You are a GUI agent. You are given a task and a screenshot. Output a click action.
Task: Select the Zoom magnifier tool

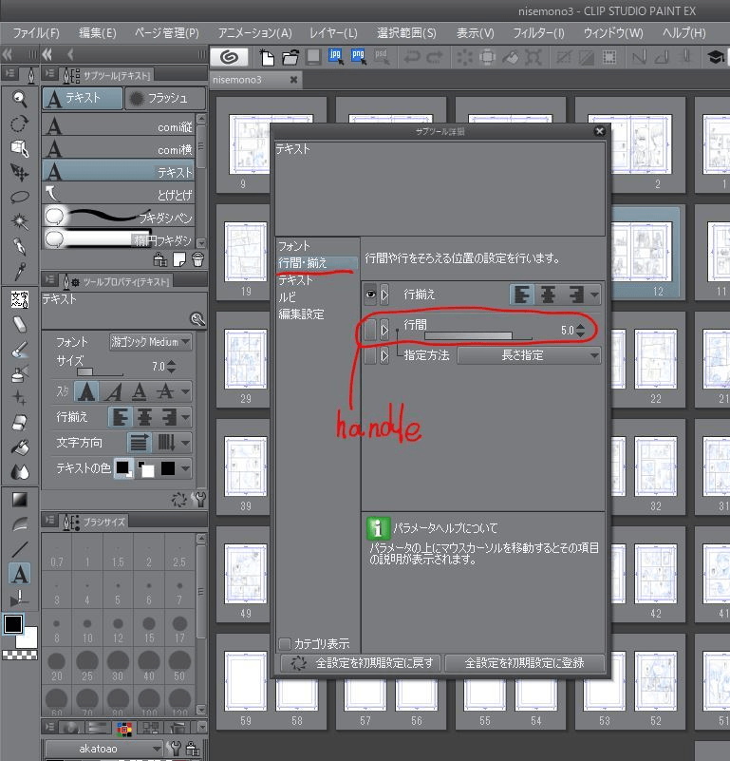click(19, 97)
